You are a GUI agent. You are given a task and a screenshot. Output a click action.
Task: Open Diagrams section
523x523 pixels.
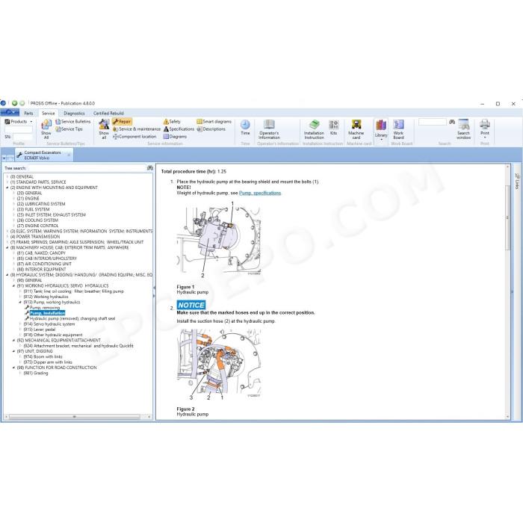click(175, 137)
